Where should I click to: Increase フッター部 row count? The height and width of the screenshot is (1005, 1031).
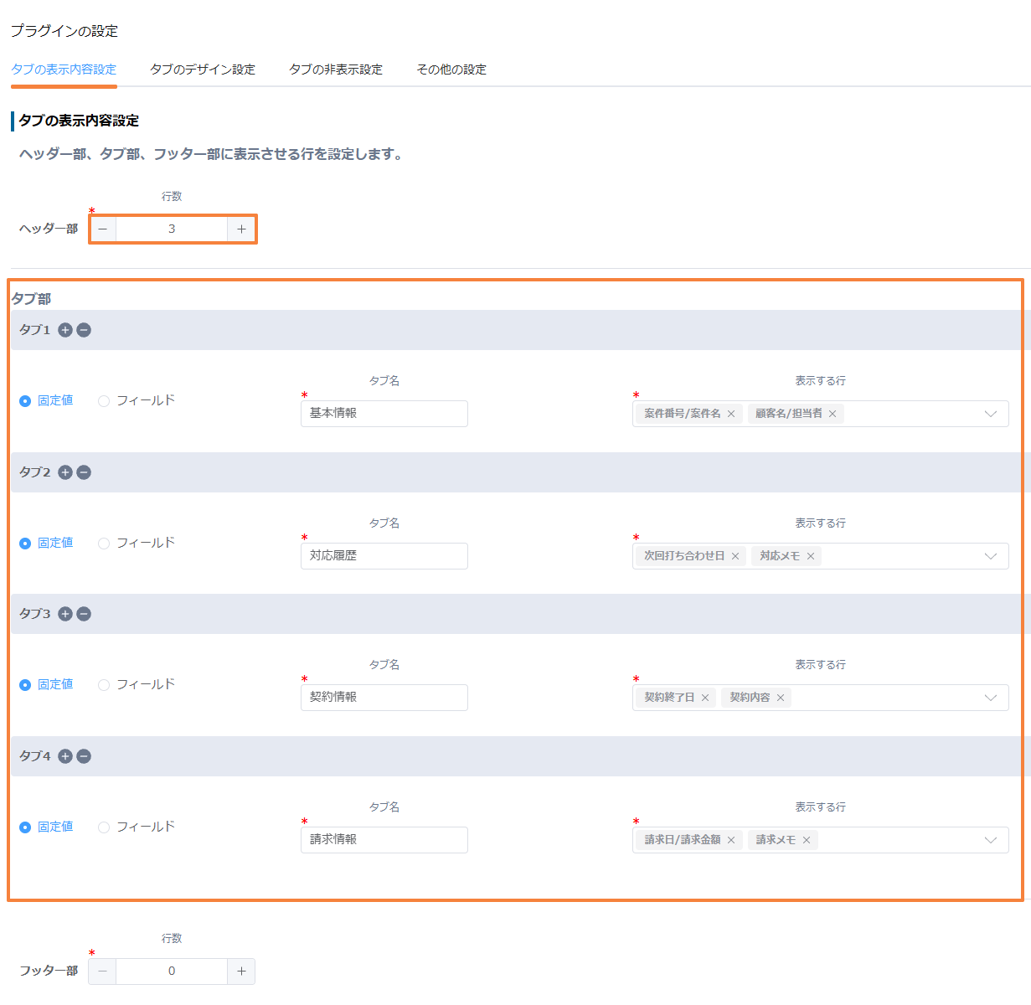[241, 971]
